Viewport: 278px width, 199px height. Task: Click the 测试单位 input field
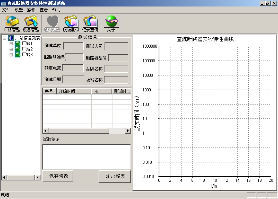coord(73,46)
